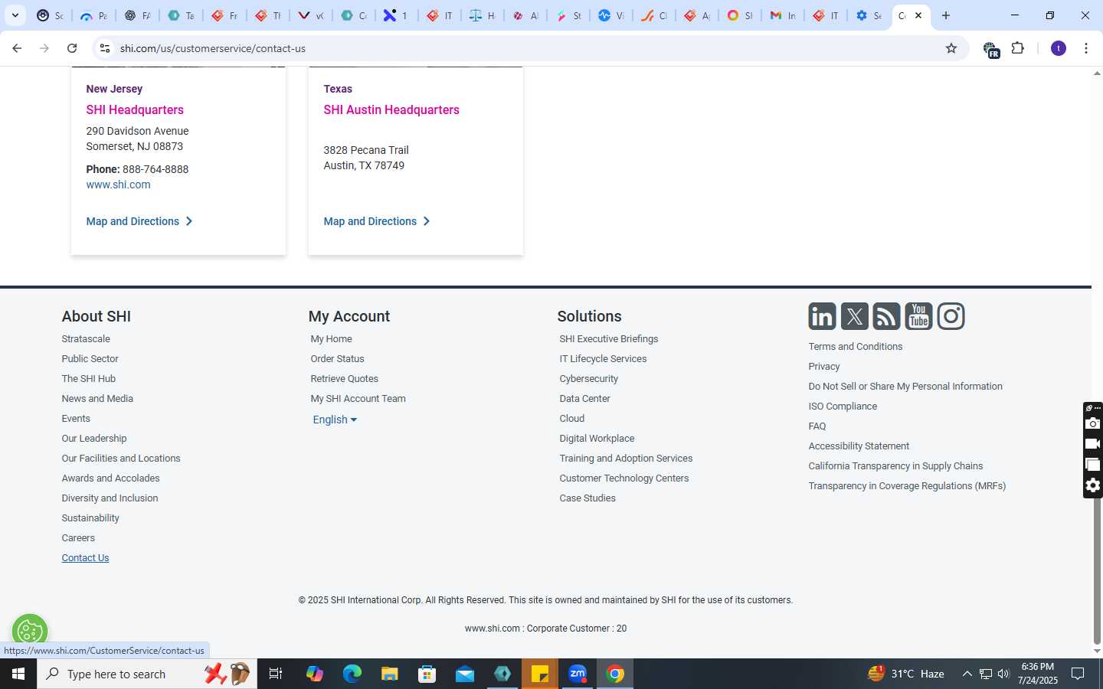
Task: Open cookie preferences icon
Action: point(30,632)
